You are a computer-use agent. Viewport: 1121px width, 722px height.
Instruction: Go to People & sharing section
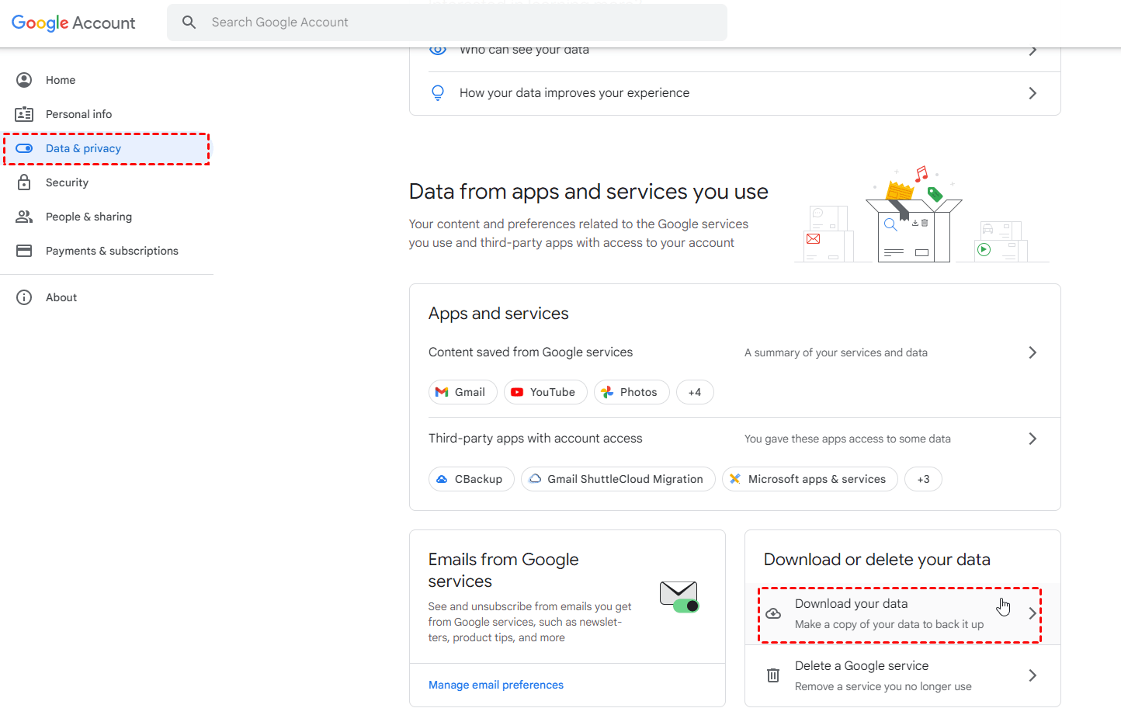(88, 217)
